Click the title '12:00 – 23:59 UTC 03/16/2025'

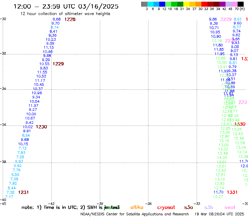pos(66,6)
